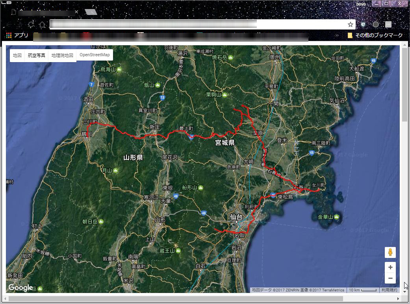Go back with browser back arrow

pyautogui.click(x=9, y=24)
